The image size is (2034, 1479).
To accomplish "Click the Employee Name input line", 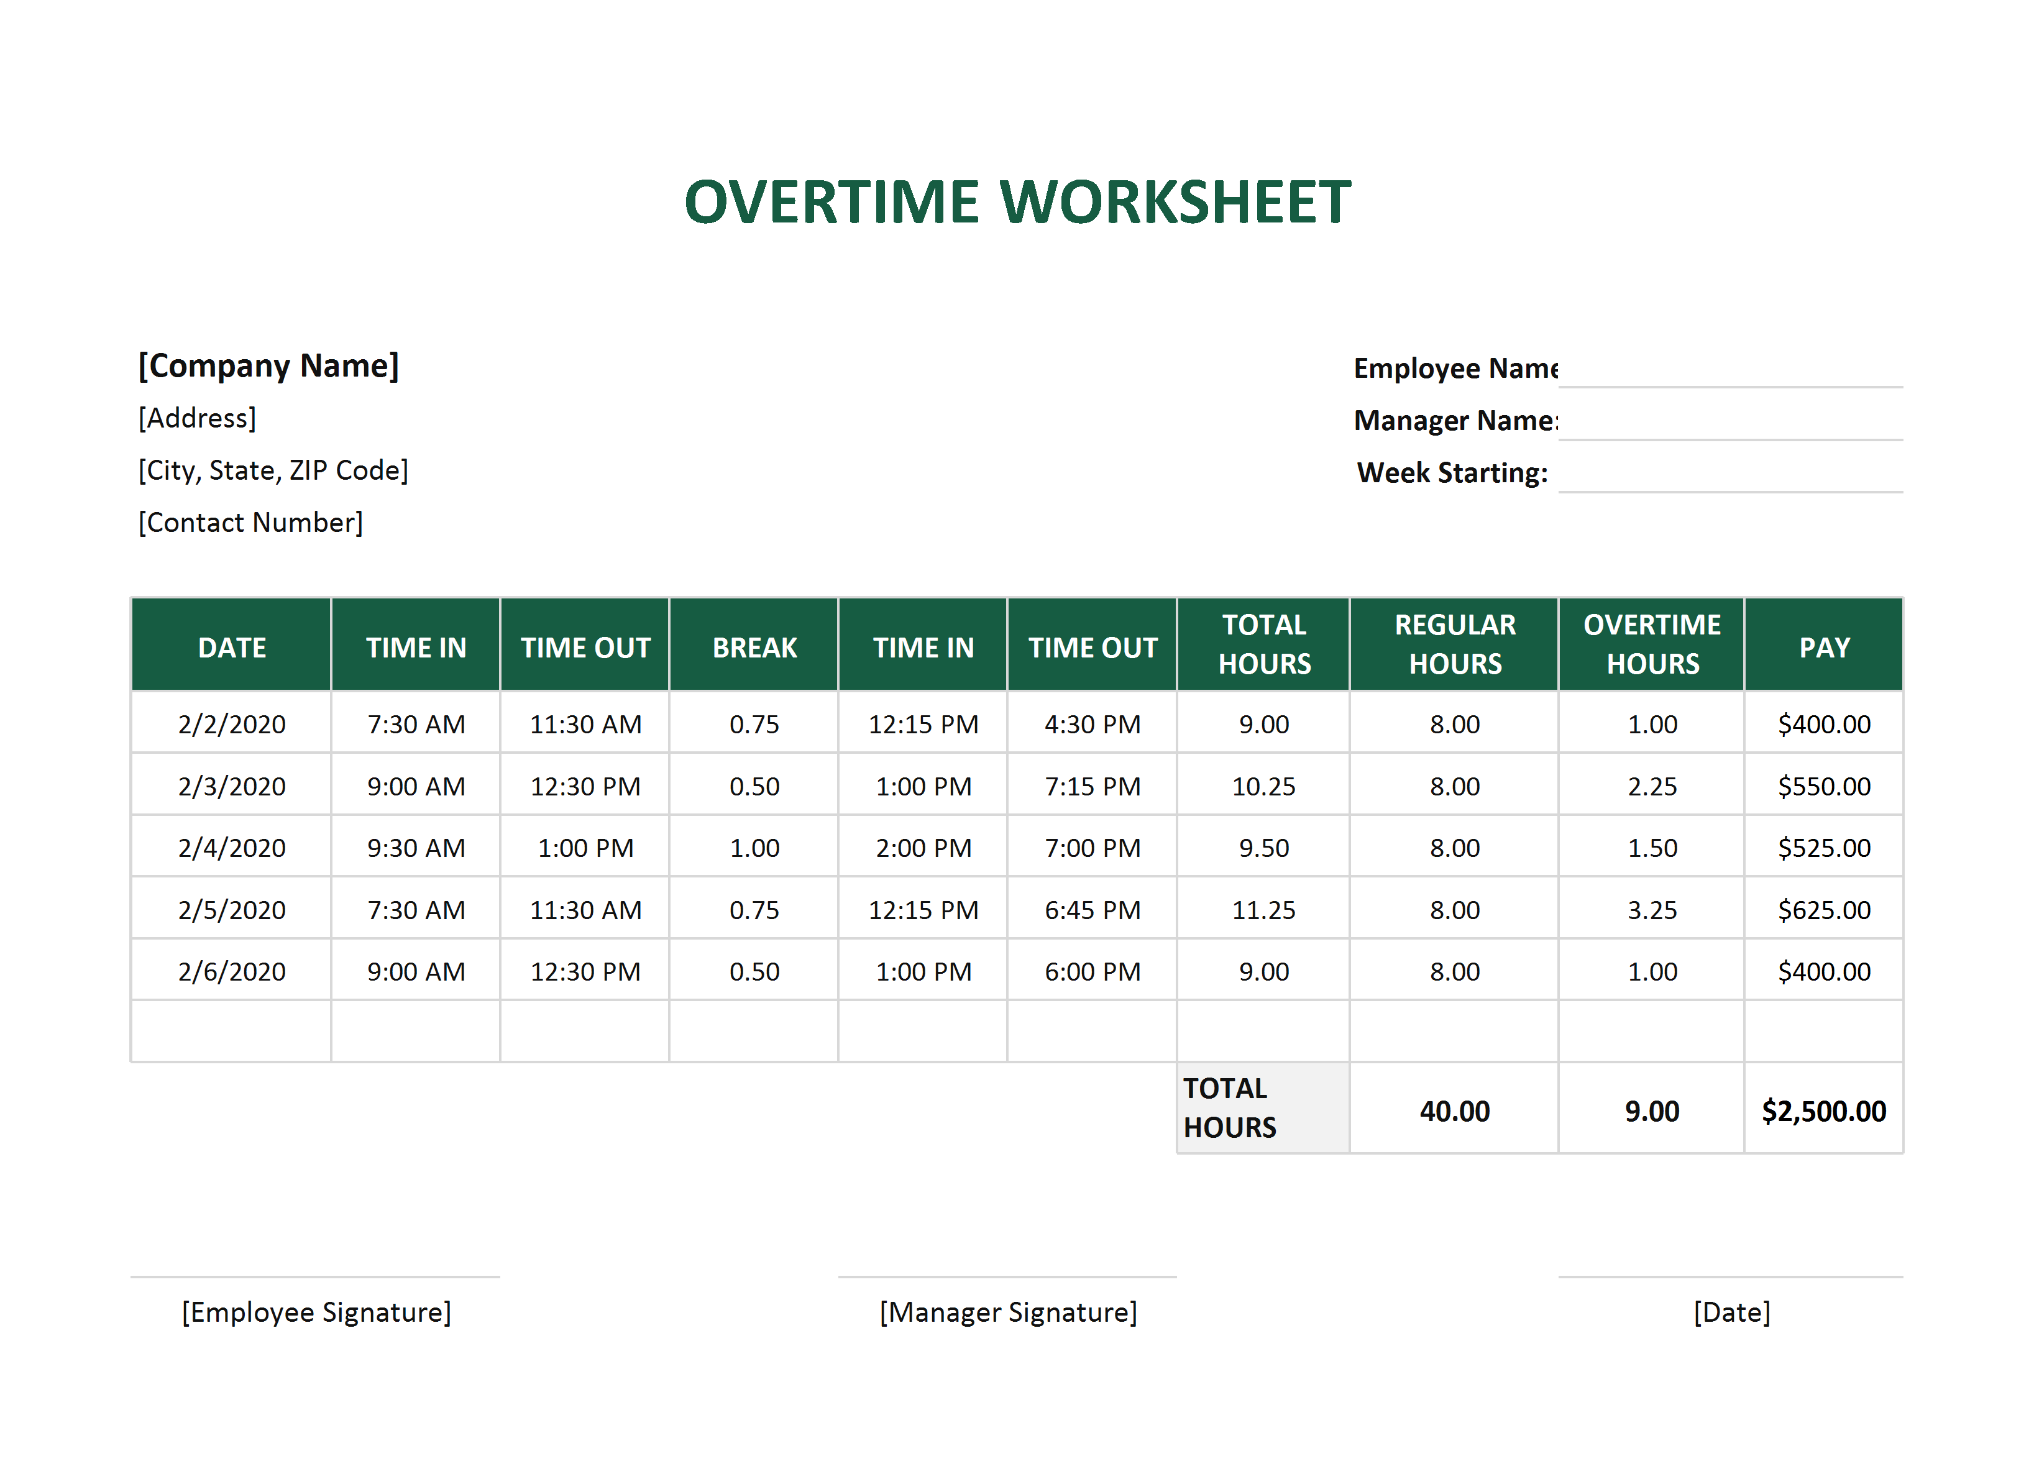I will point(1730,370).
